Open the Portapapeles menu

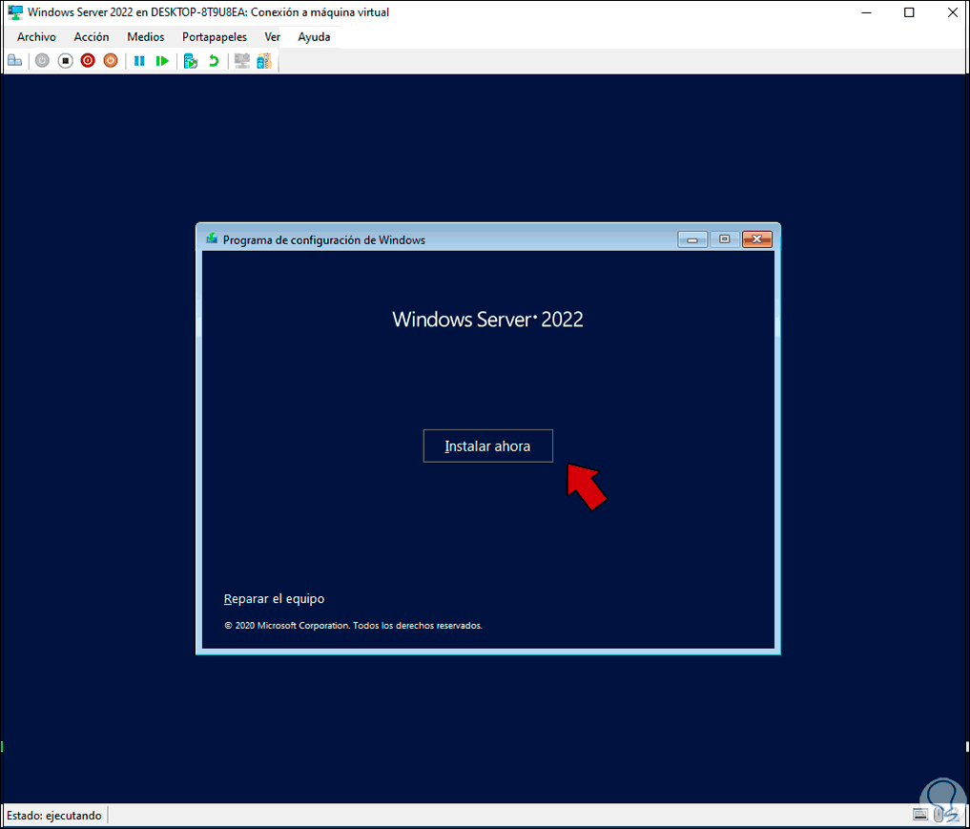click(x=214, y=37)
